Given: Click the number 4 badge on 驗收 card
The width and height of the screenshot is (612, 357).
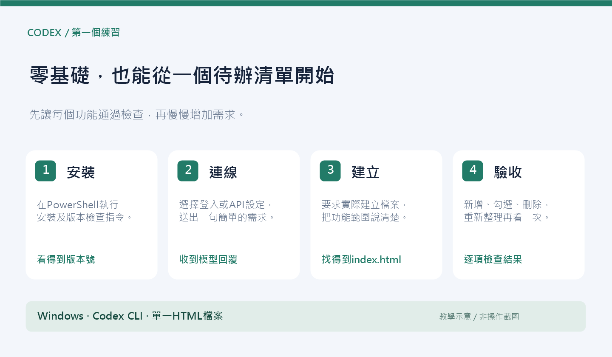Looking at the screenshot, I should point(473,171).
